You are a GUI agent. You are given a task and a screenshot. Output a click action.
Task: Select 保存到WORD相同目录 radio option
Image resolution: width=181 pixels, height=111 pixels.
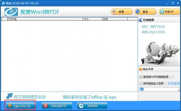click(141, 77)
